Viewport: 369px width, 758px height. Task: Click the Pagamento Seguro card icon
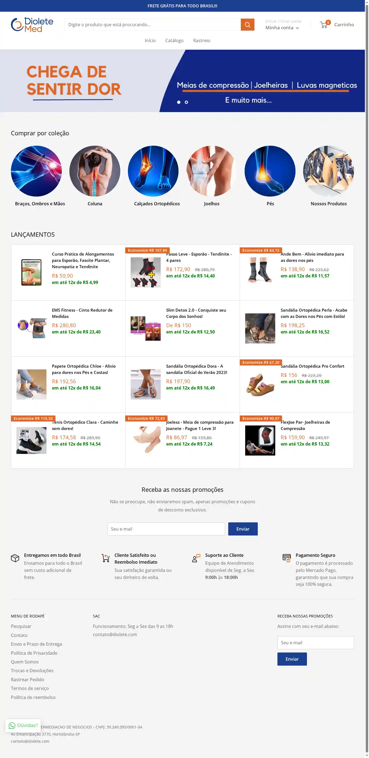coord(287,558)
